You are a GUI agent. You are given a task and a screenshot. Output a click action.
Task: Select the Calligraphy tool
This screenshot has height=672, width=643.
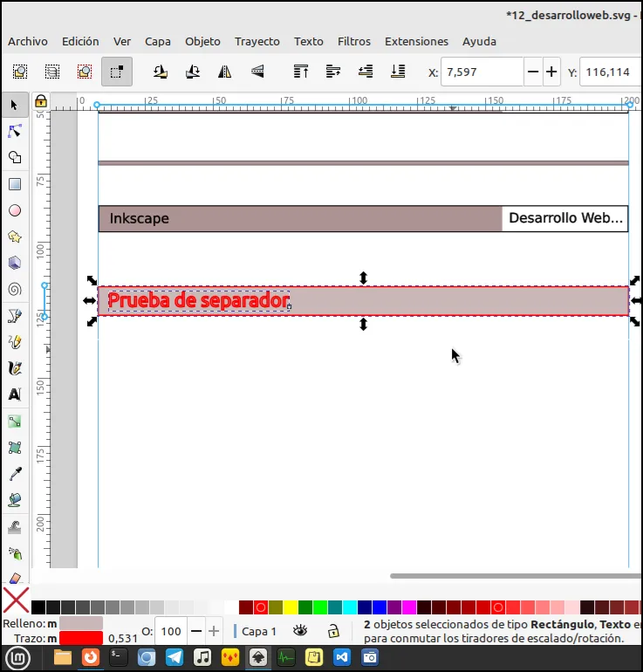(x=15, y=368)
